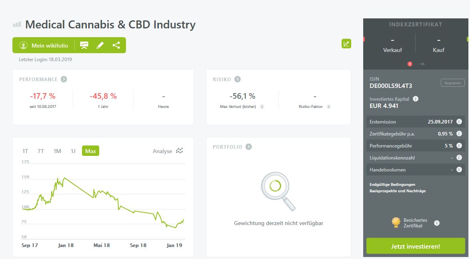This screenshot has height=259, width=470.
Task: Click the presentation board icon in green toolbar
Action: [x=84, y=45]
